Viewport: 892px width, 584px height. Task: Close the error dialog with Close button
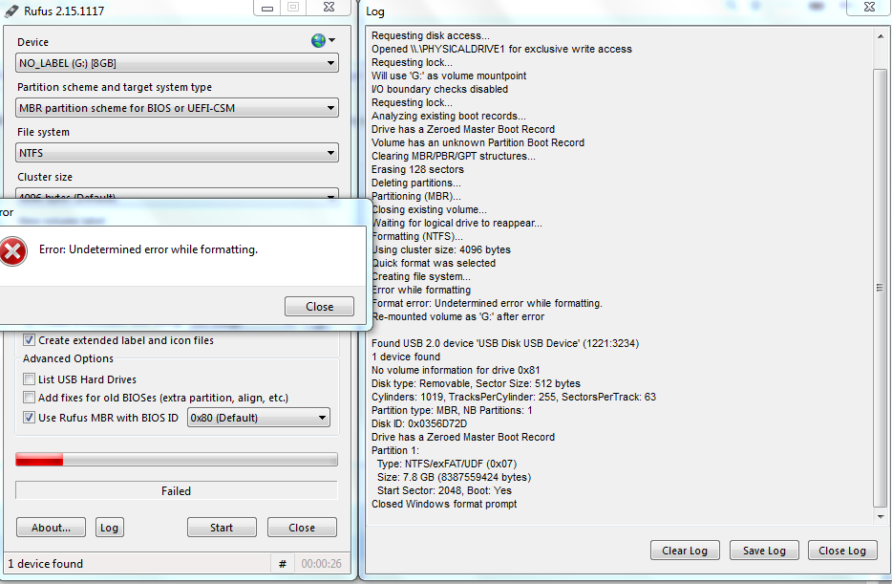319,306
